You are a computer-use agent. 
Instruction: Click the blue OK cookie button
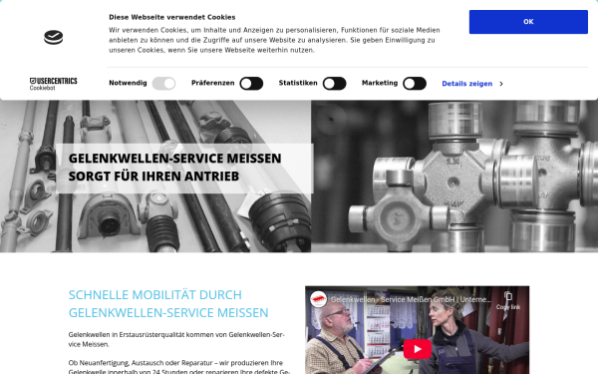pyautogui.click(x=528, y=22)
